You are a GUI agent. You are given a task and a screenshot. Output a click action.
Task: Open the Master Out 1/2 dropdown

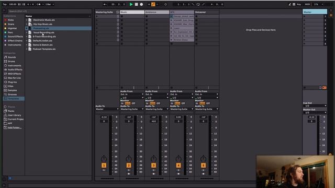315,113
